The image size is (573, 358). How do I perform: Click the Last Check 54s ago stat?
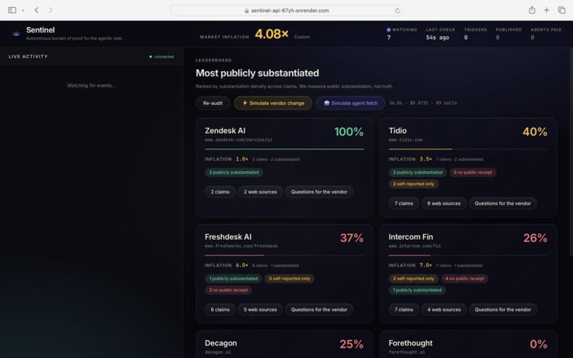440,33
